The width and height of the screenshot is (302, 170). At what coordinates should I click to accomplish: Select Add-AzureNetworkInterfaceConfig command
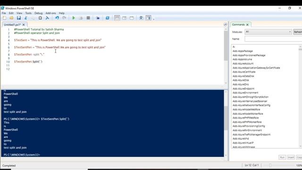(x=252, y=105)
